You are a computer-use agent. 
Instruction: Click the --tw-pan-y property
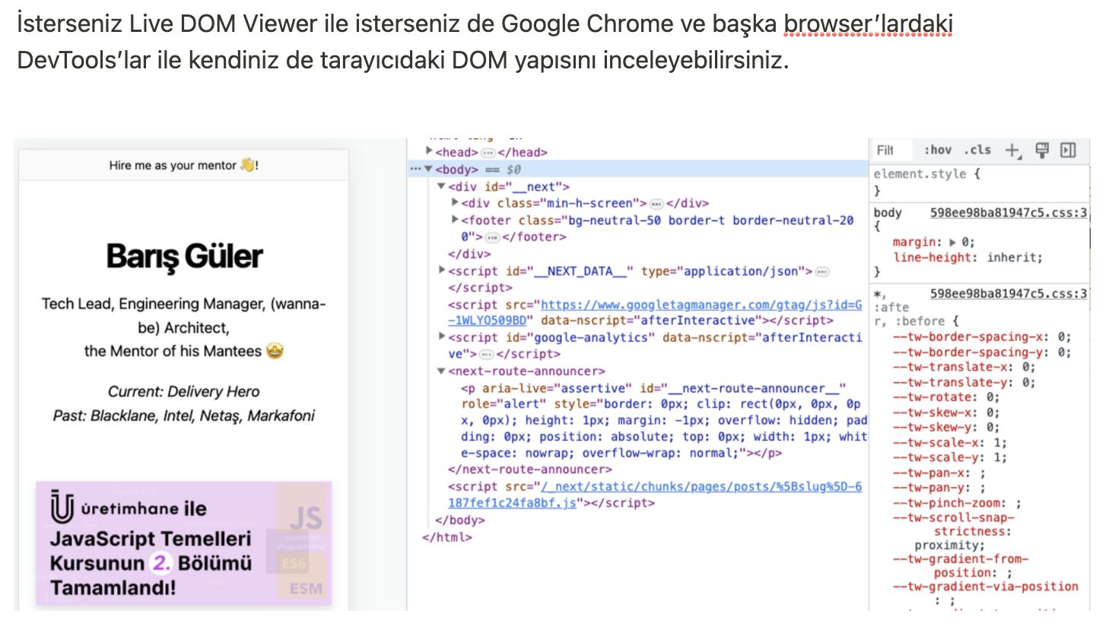tap(939, 488)
